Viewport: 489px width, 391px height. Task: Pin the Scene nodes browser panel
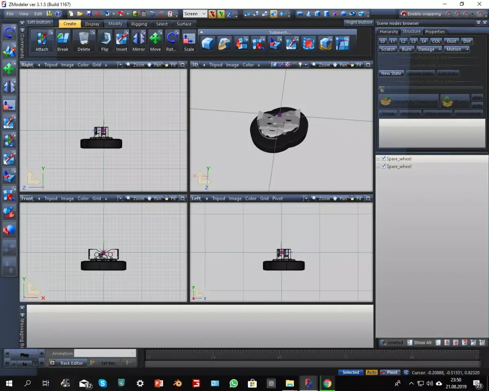[x=478, y=23]
